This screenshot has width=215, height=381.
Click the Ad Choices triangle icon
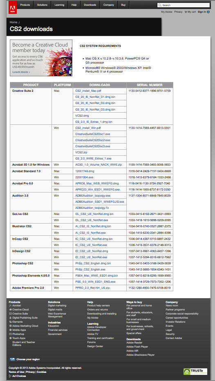(10, 376)
